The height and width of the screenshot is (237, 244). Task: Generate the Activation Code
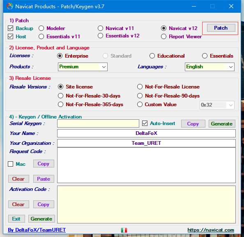pyautogui.click(x=41, y=218)
